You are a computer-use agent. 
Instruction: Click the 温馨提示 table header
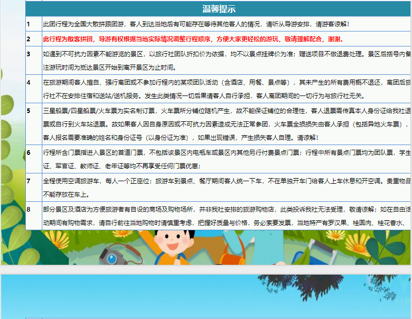[219, 9]
